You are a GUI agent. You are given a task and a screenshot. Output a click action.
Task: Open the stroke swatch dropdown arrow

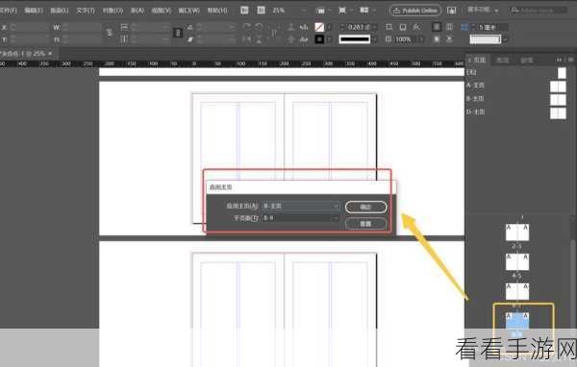pos(329,39)
